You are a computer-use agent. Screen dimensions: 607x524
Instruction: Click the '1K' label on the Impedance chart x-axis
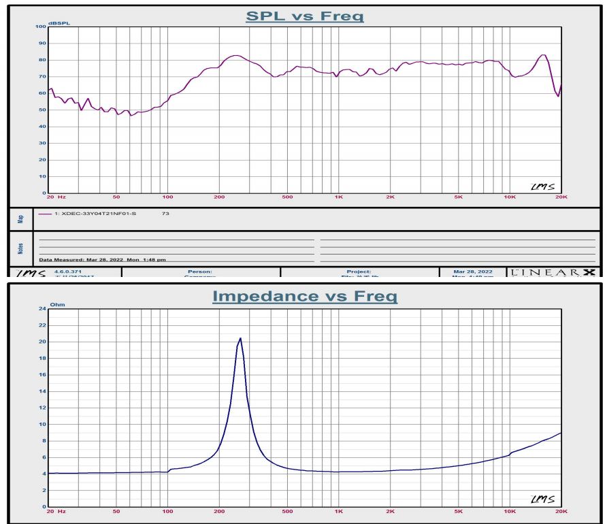(339, 512)
